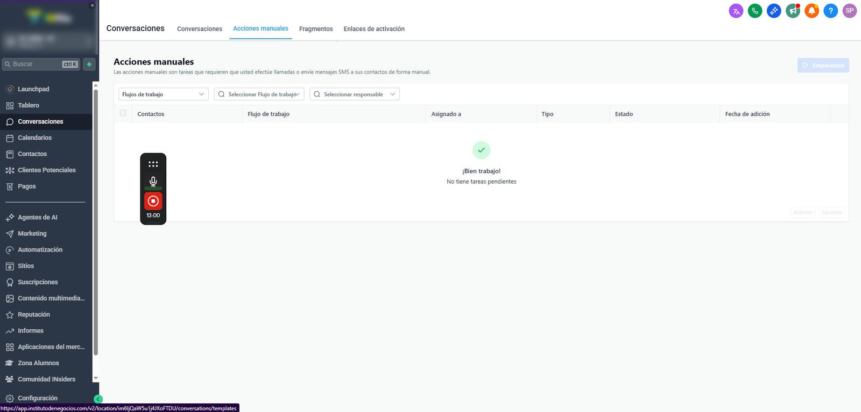The width and height of the screenshot is (861, 412).
Task: Stop the recording with the red button
Action: (x=153, y=201)
